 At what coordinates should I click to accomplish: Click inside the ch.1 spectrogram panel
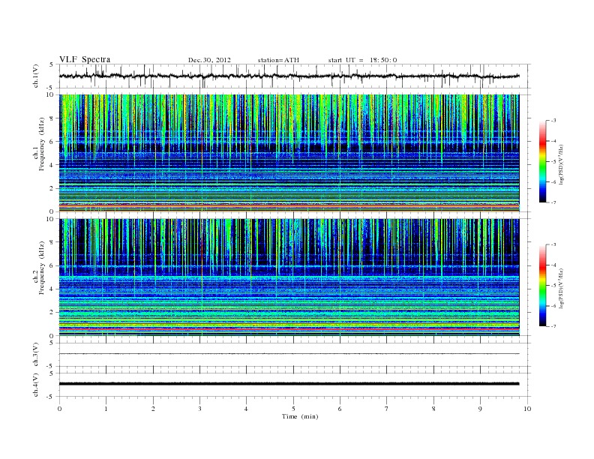pos(289,153)
